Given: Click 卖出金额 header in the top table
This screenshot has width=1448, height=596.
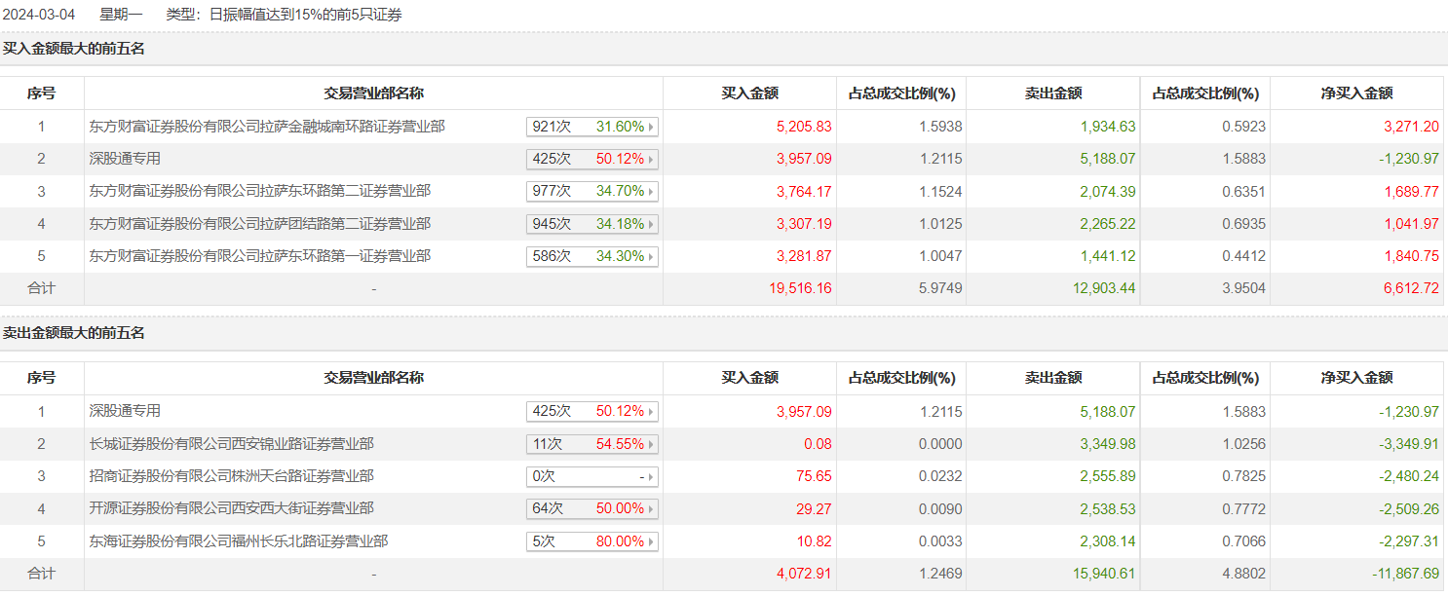Looking at the screenshot, I should tap(1052, 93).
